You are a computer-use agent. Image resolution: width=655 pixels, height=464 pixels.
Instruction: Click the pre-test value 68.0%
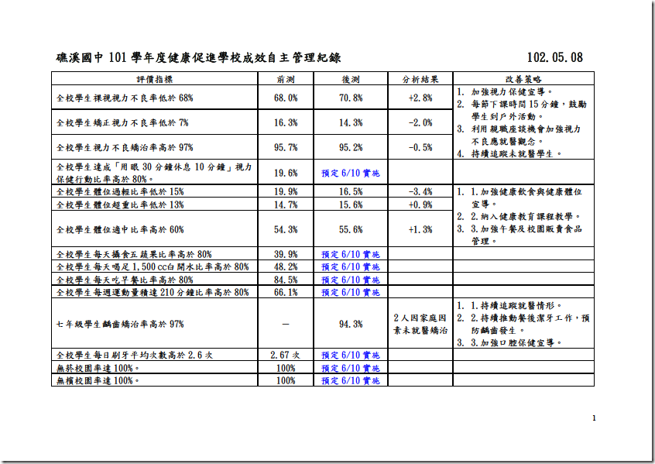click(286, 98)
